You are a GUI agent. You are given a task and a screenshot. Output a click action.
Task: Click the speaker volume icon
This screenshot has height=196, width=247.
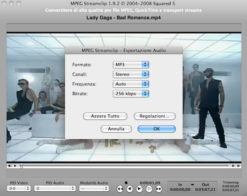click(x=10, y=166)
